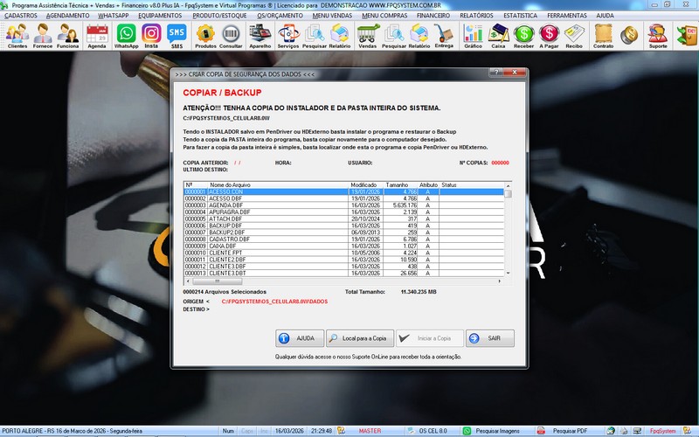This screenshot has height=437, width=699.
Task: Open the Caixa cash register icon
Action: (x=498, y=35)
